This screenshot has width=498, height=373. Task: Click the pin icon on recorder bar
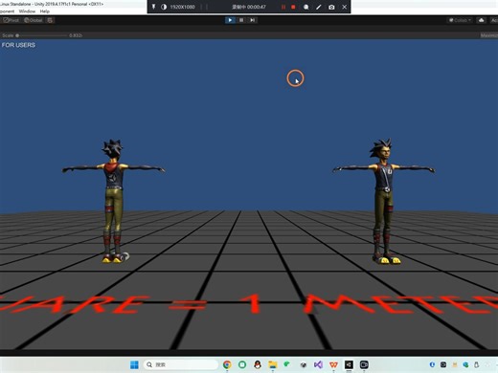click(153, 7)
